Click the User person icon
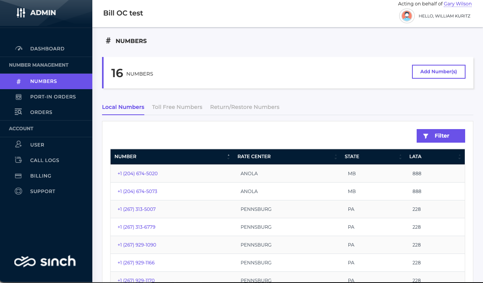Screen dimensions: 483x283 click(19, 145)
